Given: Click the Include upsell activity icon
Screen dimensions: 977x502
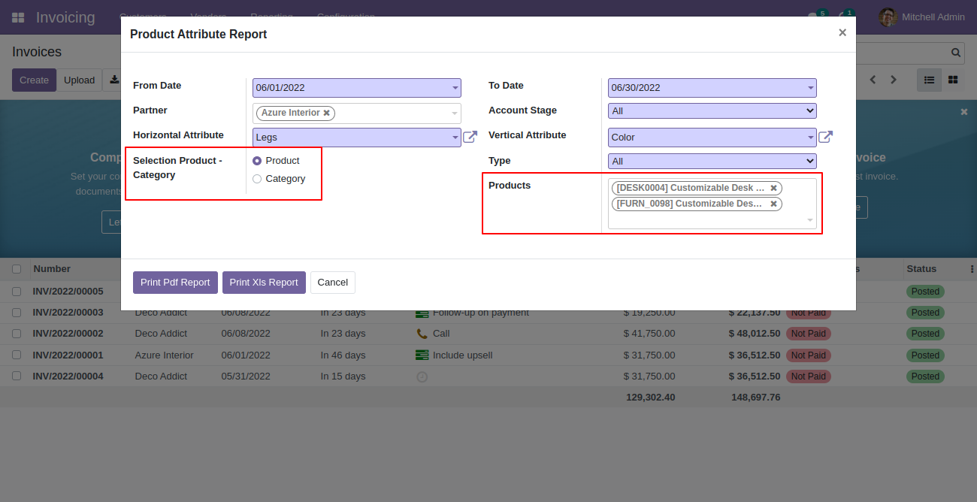Looking at the screenshot, I should coord(422,355).
